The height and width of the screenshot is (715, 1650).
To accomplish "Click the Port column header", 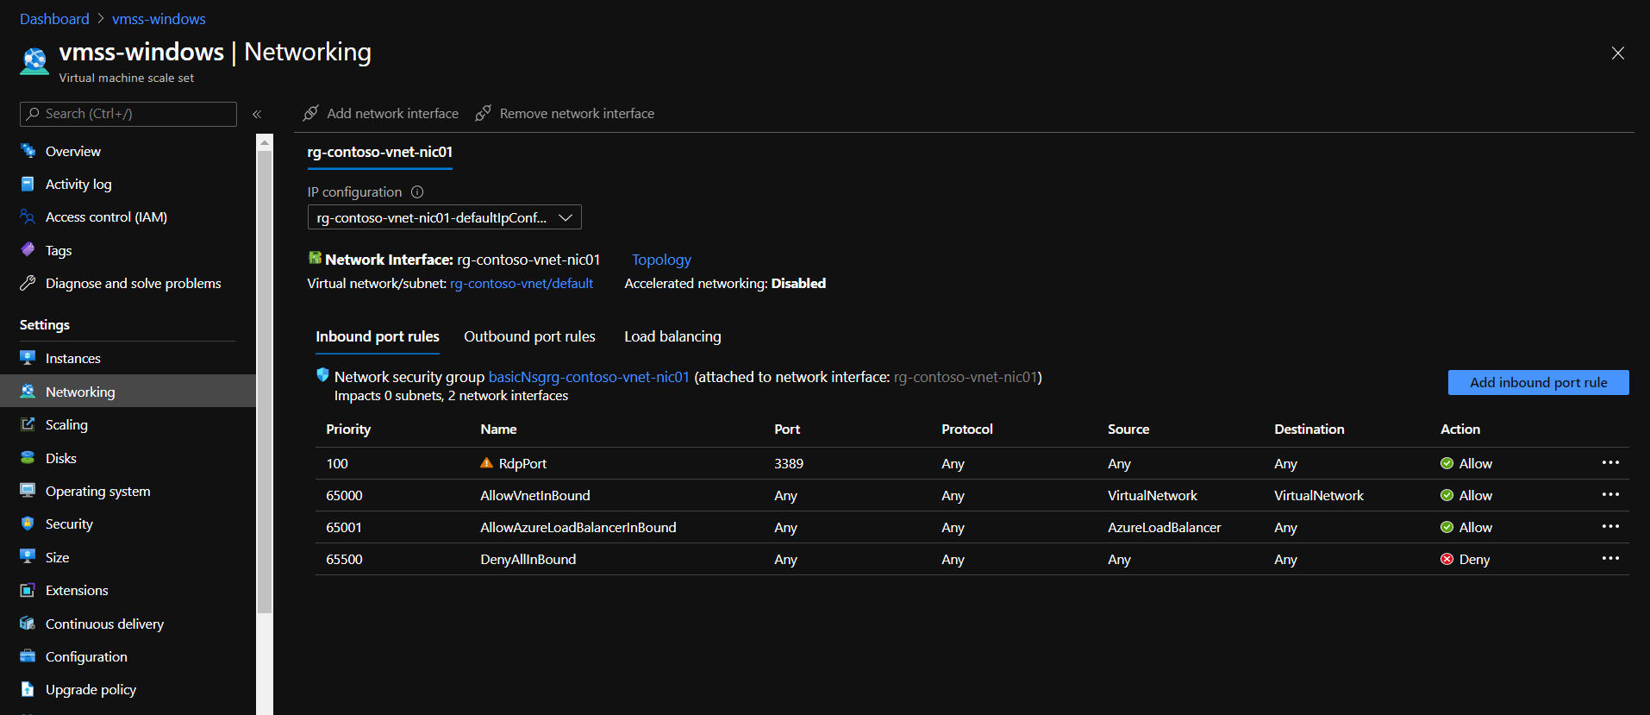I will pos(787,429).
